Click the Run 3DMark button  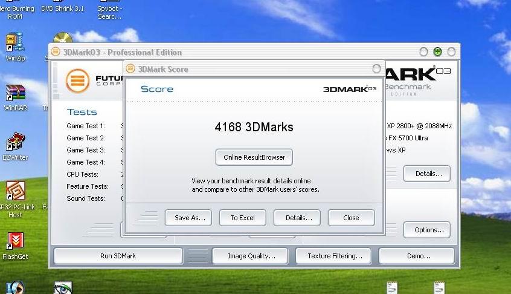click(118, 256)
